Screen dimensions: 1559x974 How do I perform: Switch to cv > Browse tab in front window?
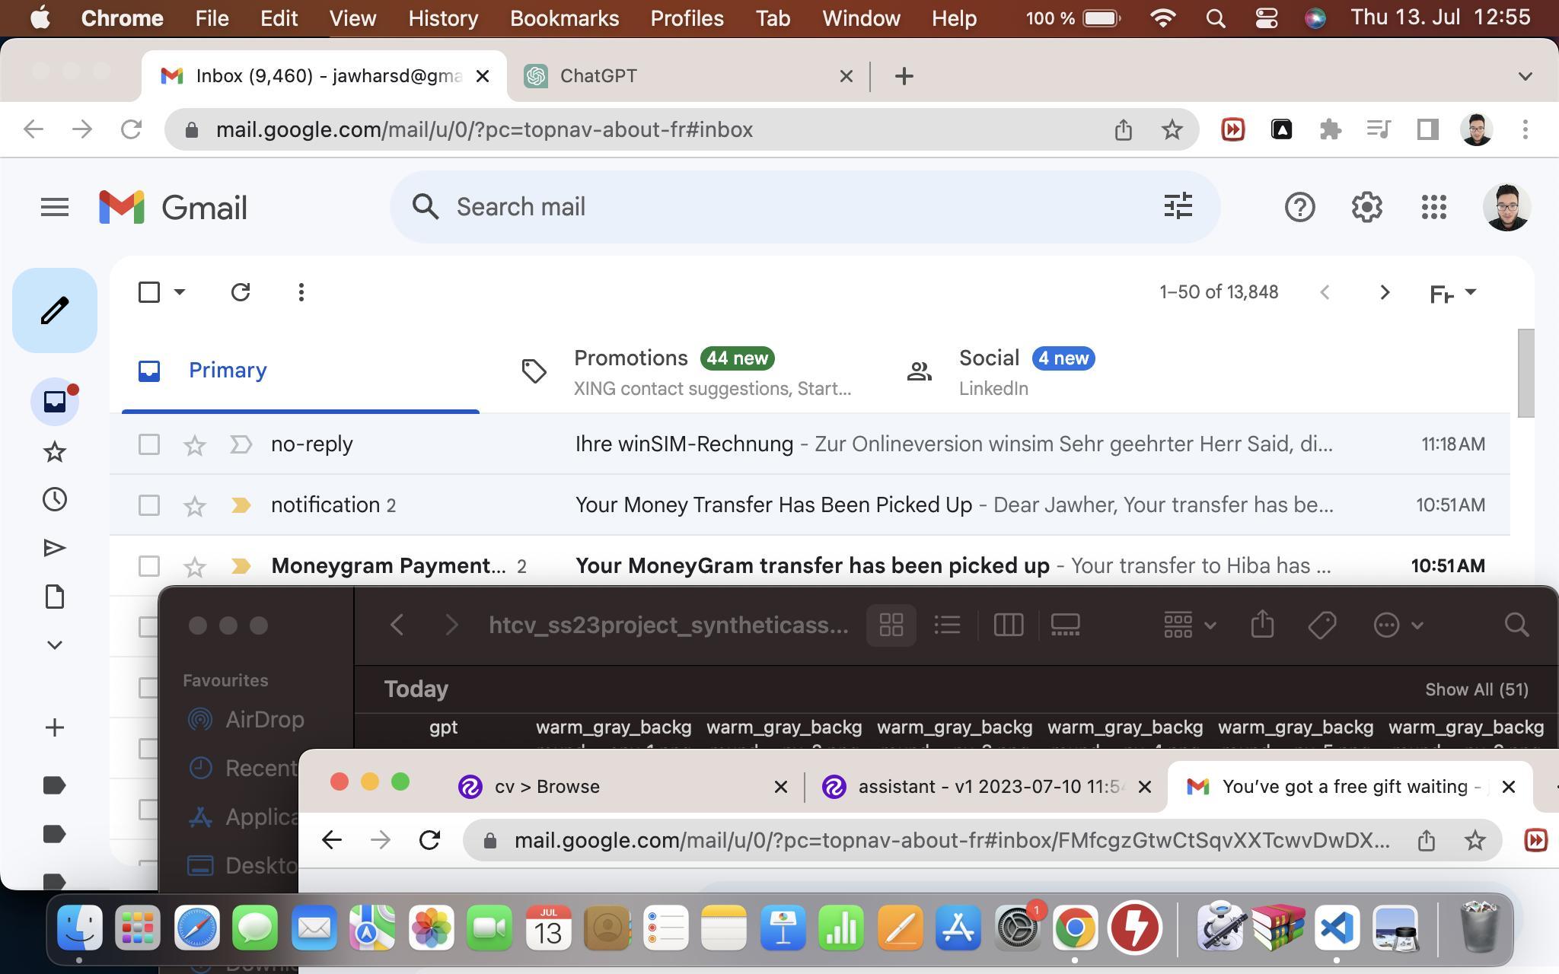click(623, 787)
